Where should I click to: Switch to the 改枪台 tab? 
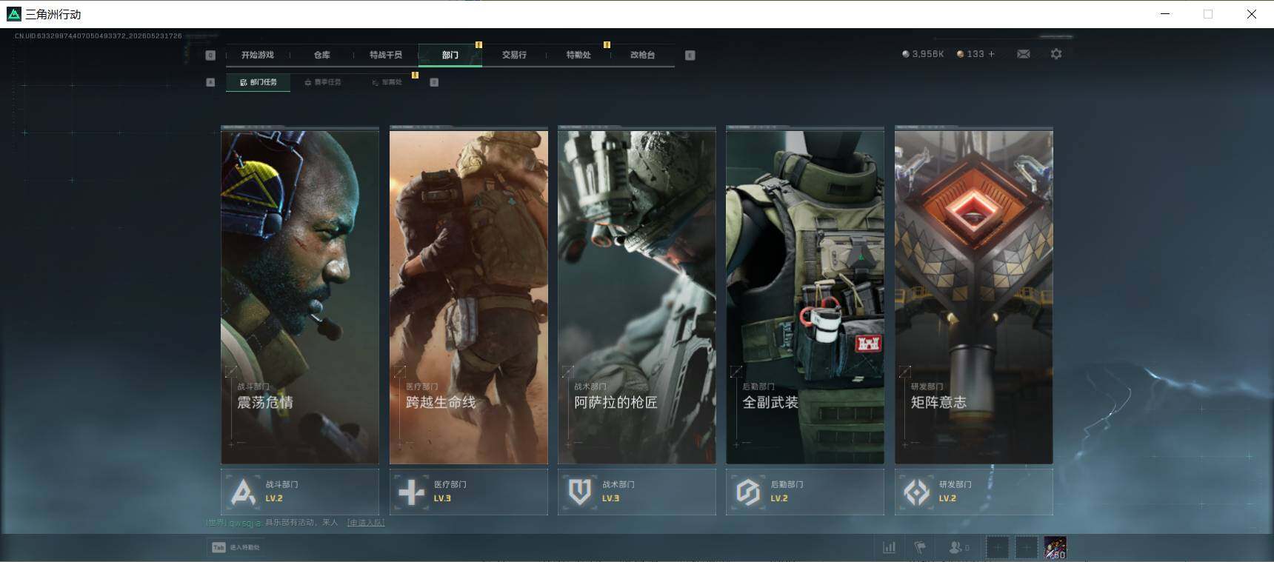[642, 55]
